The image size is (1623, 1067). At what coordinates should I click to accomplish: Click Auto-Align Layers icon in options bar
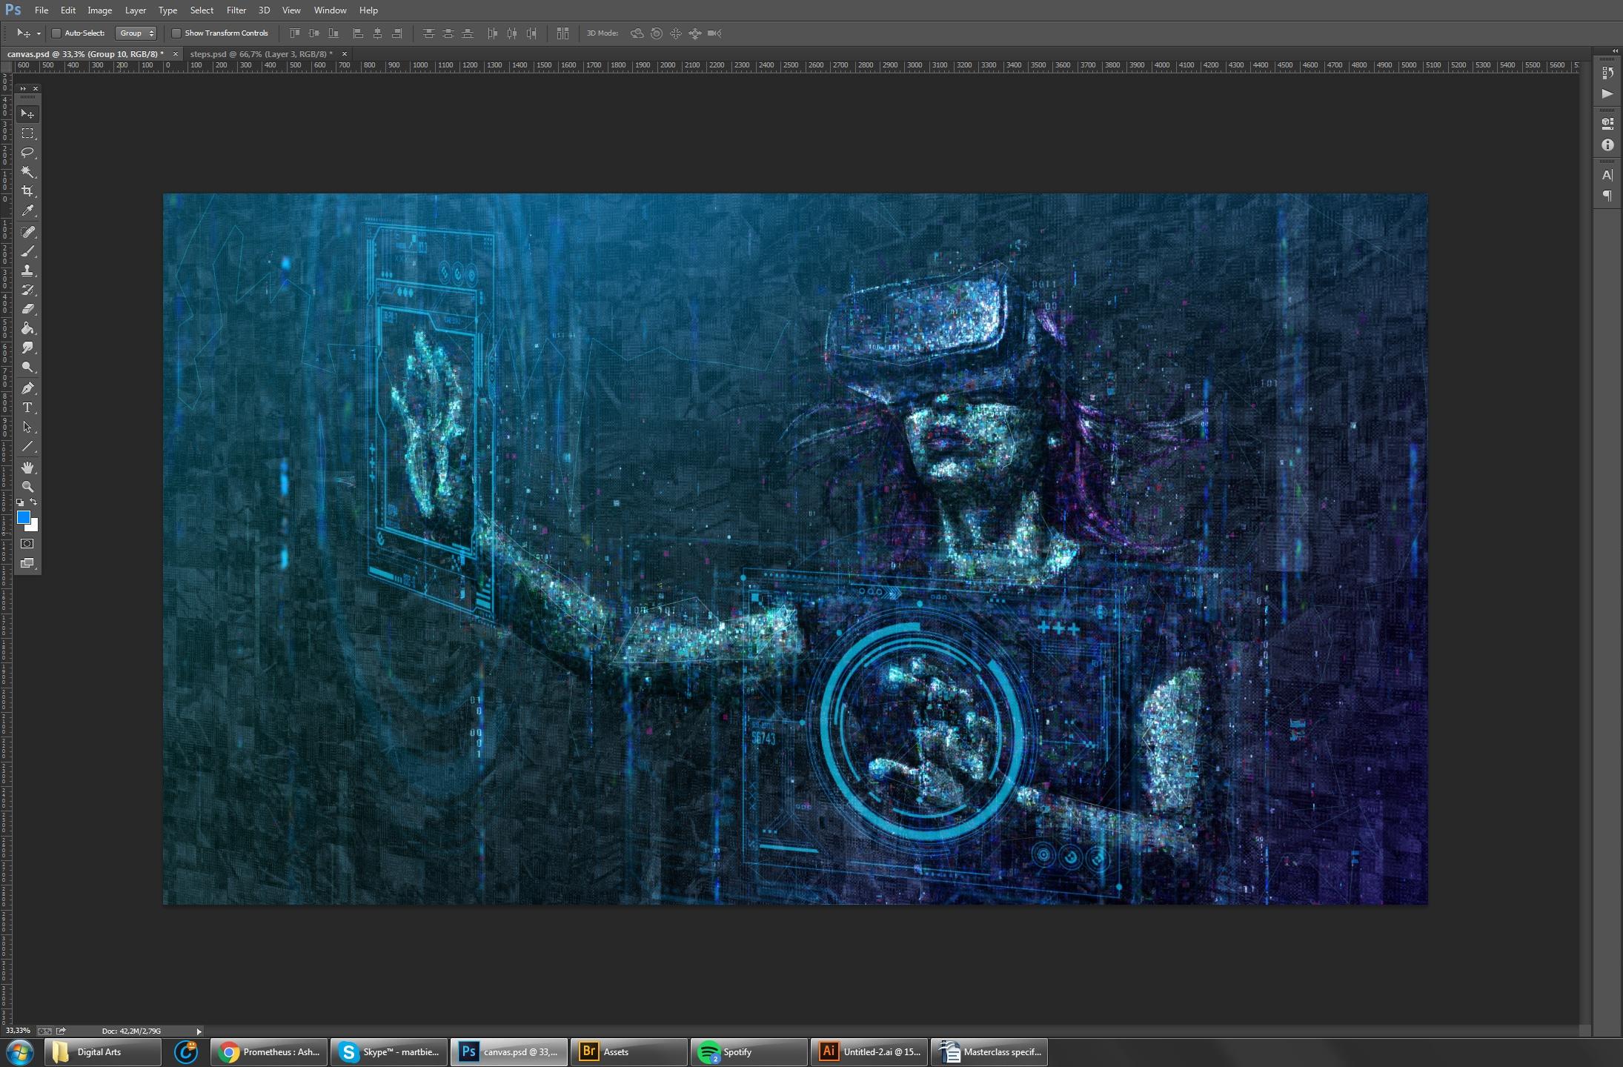pos(562,33)
